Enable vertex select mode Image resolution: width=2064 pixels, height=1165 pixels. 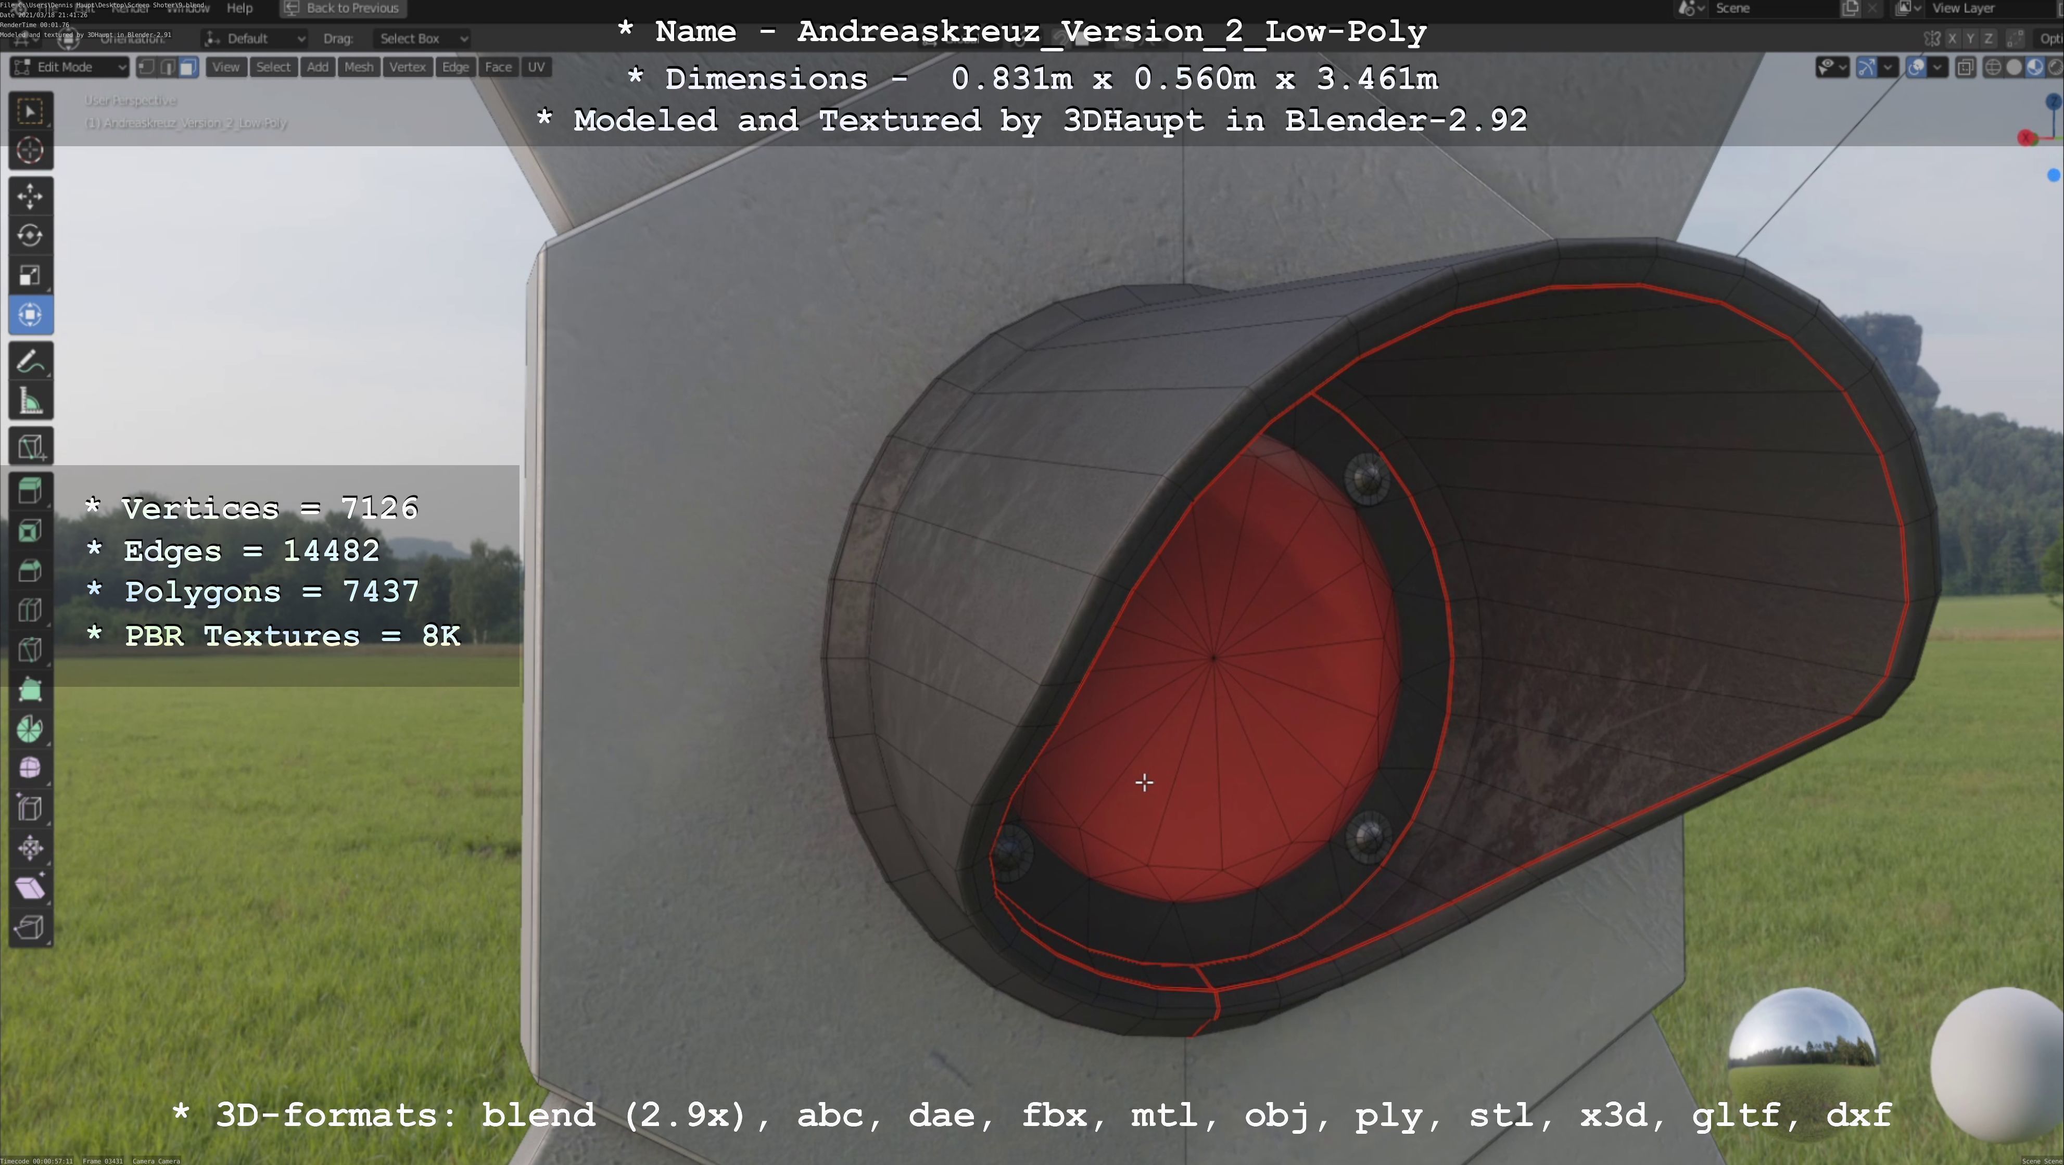click(x=147, y=67)
